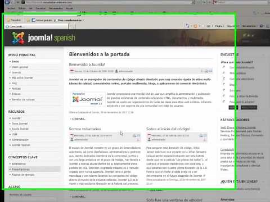Click OSM under Recursos

point(15,134)
